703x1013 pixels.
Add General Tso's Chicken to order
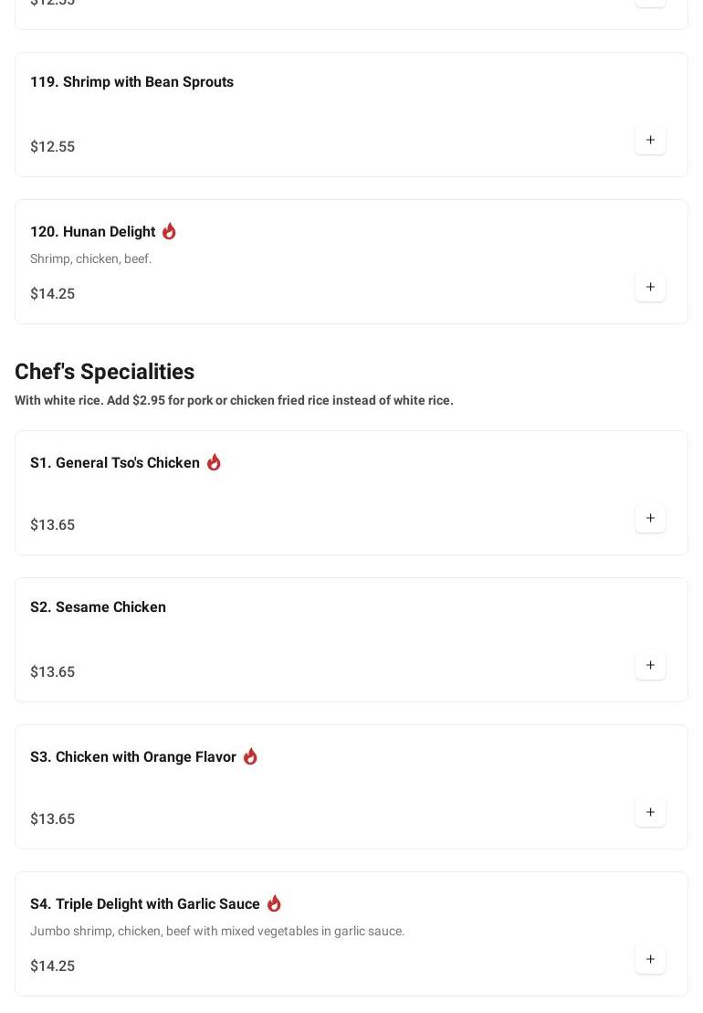650,519
